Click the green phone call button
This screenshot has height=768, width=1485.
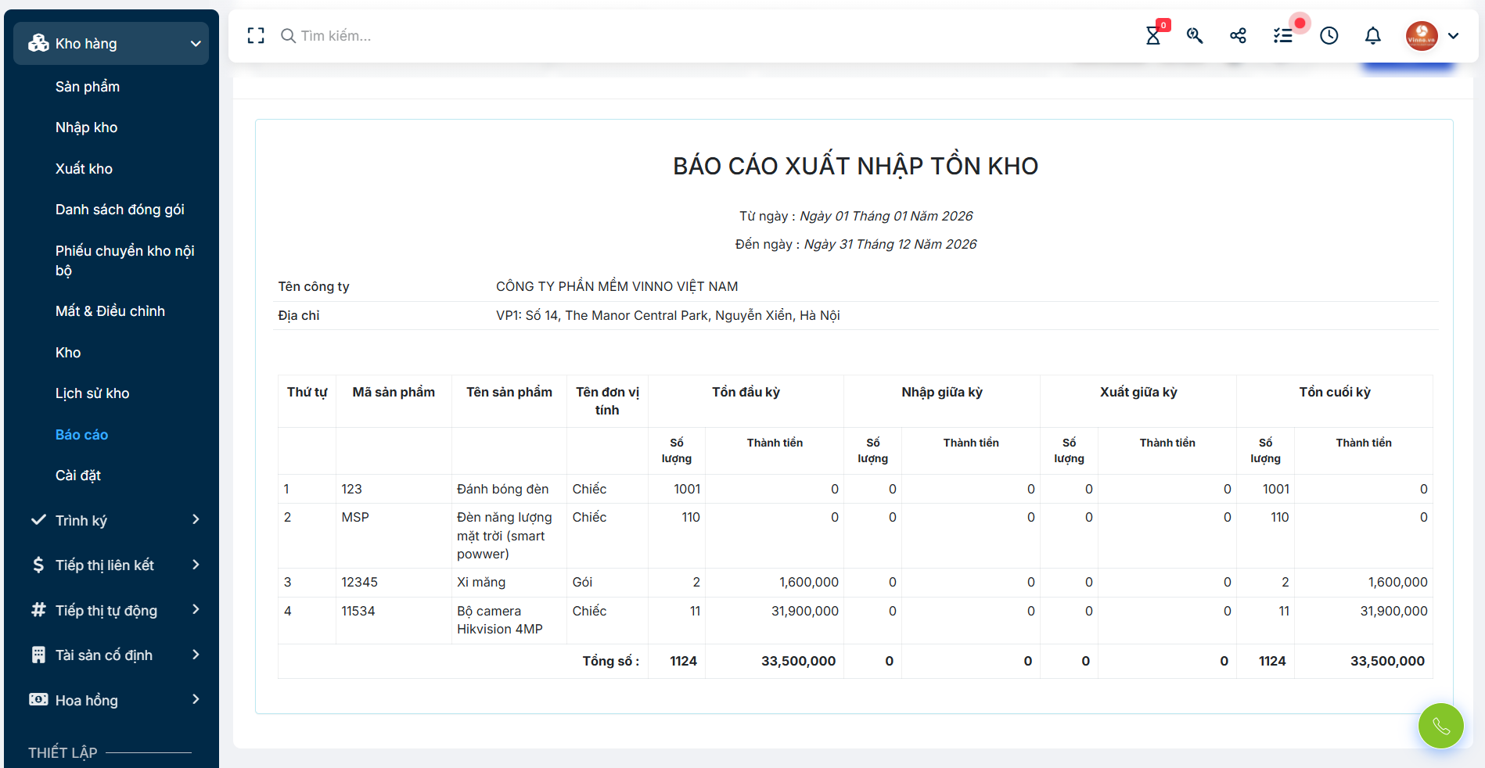1441,726
